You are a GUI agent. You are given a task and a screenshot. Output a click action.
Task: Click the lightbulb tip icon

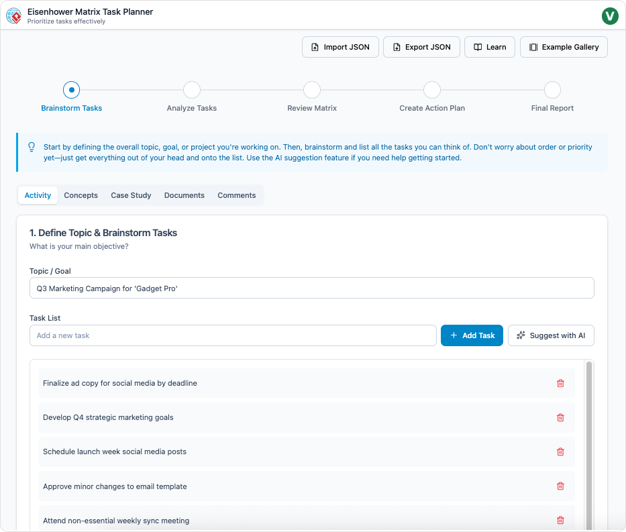coord(32,147)
